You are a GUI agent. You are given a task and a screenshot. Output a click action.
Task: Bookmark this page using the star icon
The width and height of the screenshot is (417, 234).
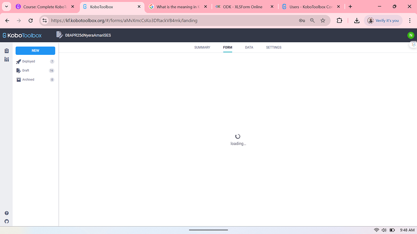[323, 20]
